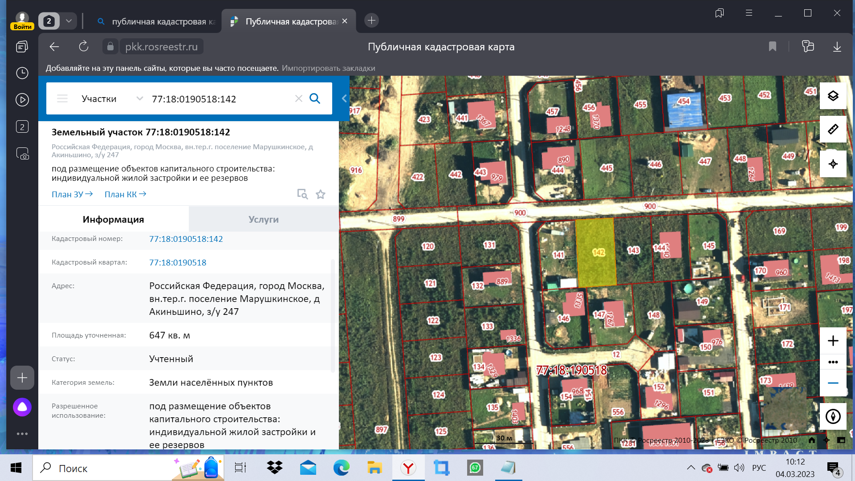Screen dimensions: 855x481
Task: Add parcel to favorites with star
Action: pos(321,194)
